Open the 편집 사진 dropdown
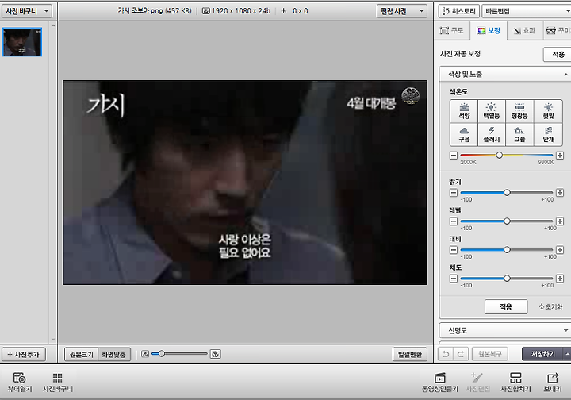Viewport: 571px width, 400px height. click(401, 11)
